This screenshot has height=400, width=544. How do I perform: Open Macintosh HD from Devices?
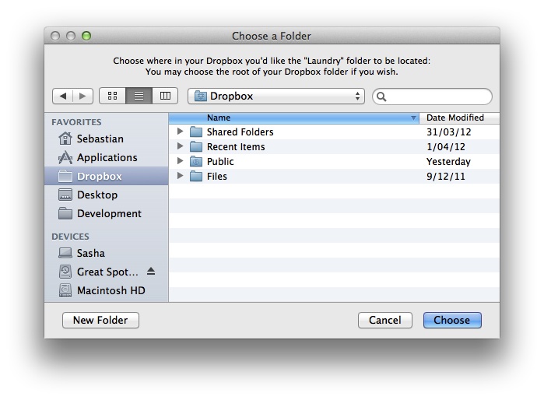(111, 290)
